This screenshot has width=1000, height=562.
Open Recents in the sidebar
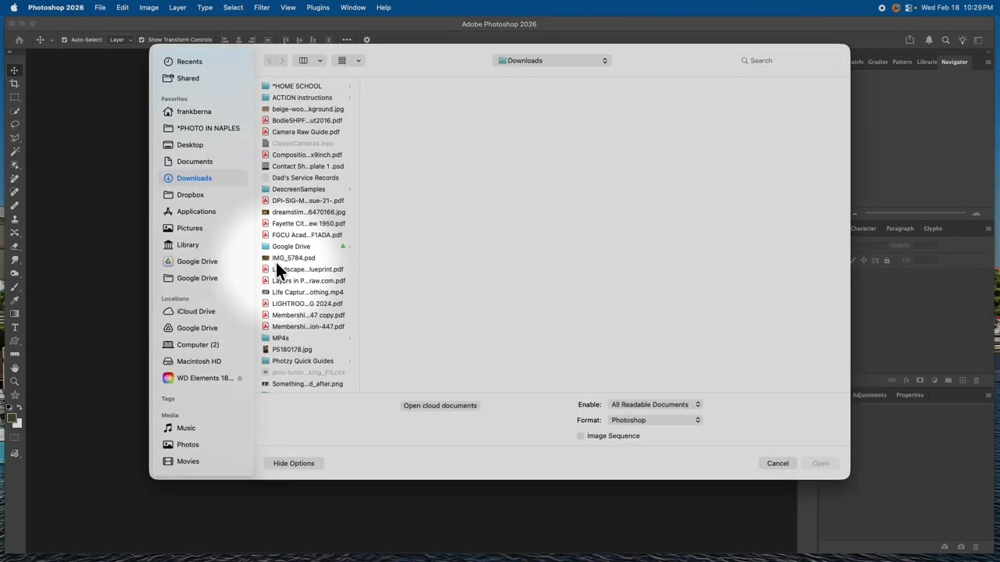(x=189, y=62)
